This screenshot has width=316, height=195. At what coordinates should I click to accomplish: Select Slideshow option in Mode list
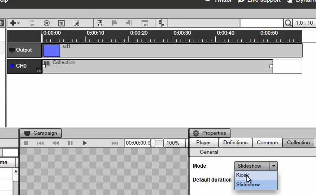[248, 185]
